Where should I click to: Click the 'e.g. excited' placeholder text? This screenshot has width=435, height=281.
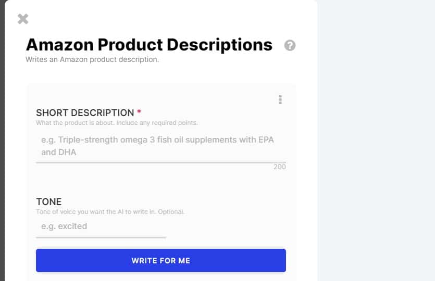pyautogui.click(x=64, y=226)
